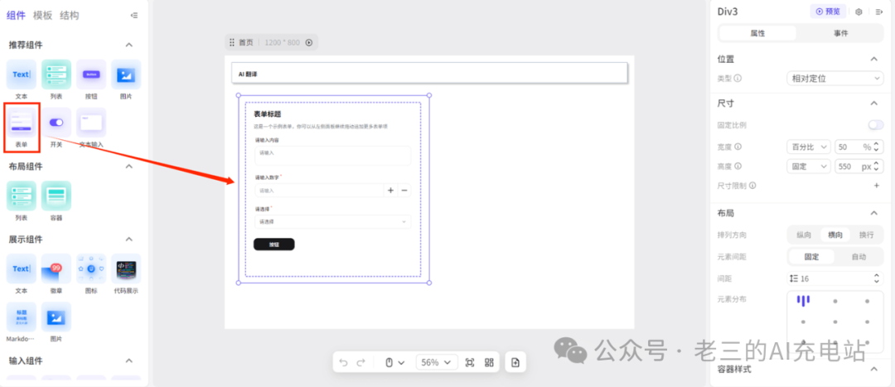Viewport: 895px width, 387px height.
Task: Open the 相对定位 type dropdown
Action: (x=835, y=78)
